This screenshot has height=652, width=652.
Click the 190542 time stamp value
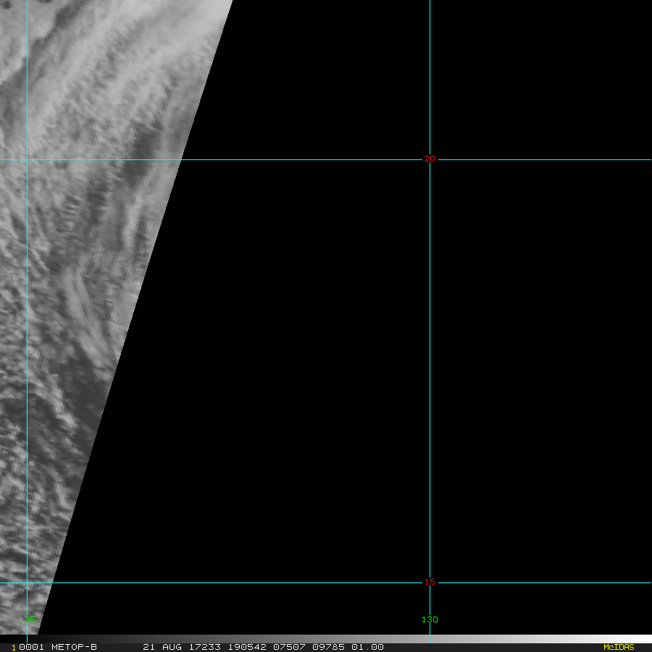pos(247,647)
